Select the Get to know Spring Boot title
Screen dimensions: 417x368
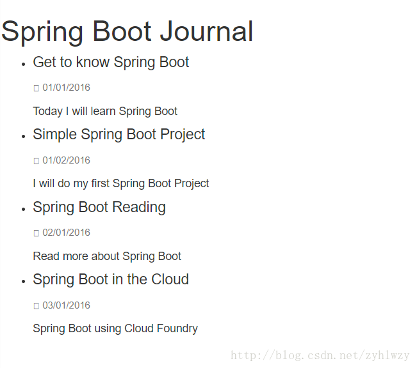[111, 63]
